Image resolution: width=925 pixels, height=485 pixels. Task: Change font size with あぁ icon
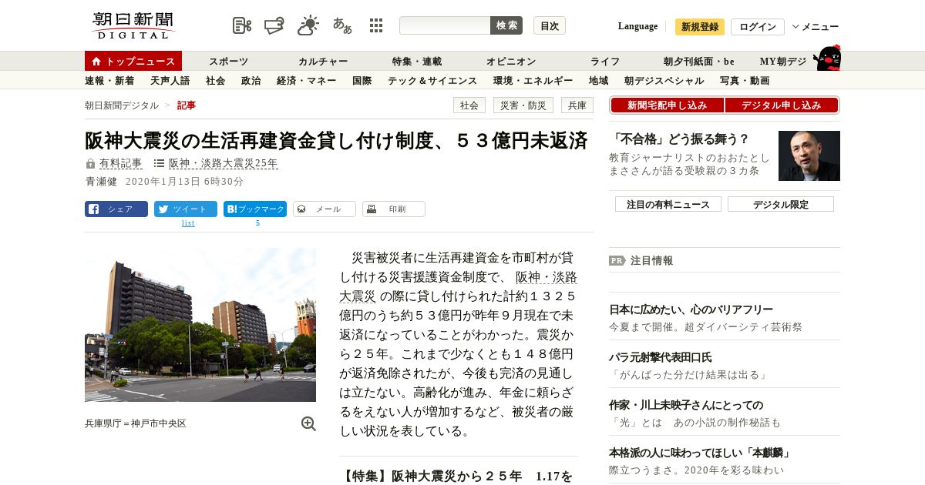(x=342, y=25)
